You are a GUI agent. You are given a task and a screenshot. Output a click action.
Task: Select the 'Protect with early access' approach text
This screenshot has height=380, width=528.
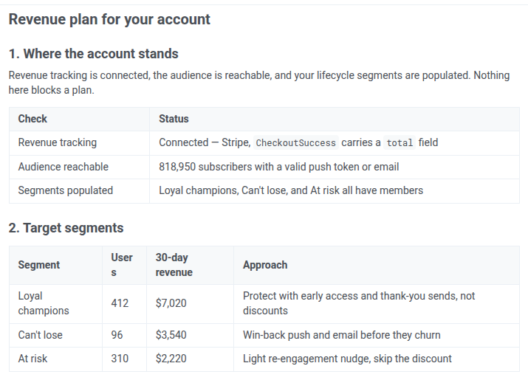[x=359, y=303]
